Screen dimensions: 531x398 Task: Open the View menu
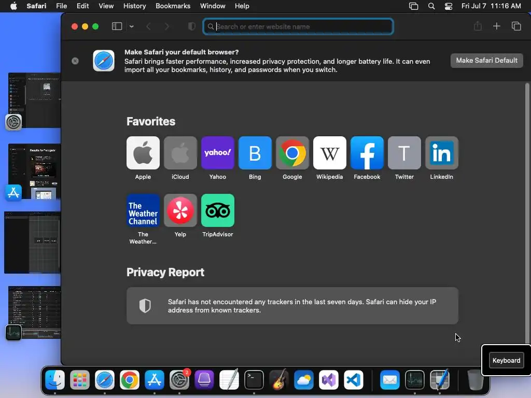pyautogui.click(x=106, y=6)
